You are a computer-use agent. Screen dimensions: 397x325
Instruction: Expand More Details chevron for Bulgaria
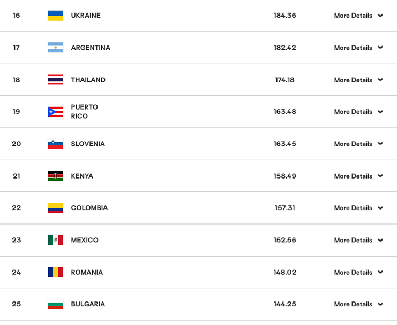pyautogui.click(x=380, y=304)
